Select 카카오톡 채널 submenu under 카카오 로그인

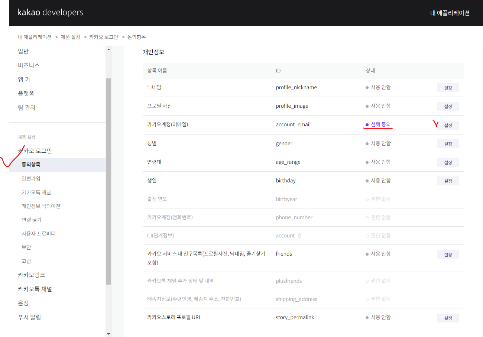tap(36, 192)
